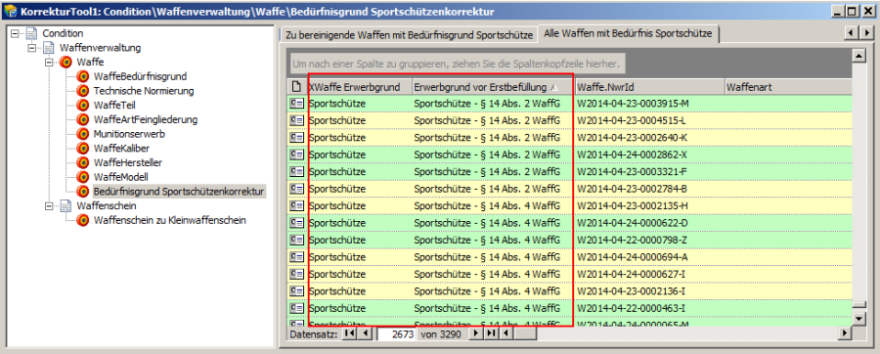Viewport: 880px width, 354px height.
Task: Jump to the first record in navigator
Action: (x=350, y=333)
